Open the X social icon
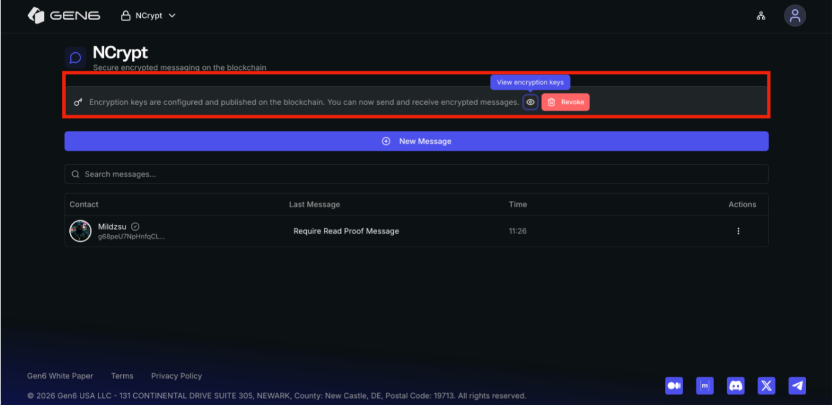832x405 pixels. (x=766, y=386)
